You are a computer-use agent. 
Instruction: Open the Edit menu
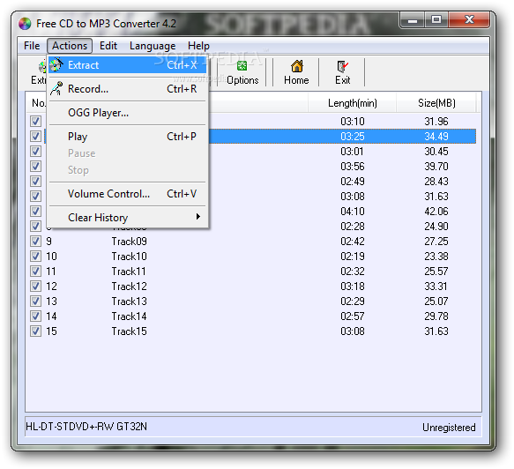pyautogui.click(x=108, y=46)
